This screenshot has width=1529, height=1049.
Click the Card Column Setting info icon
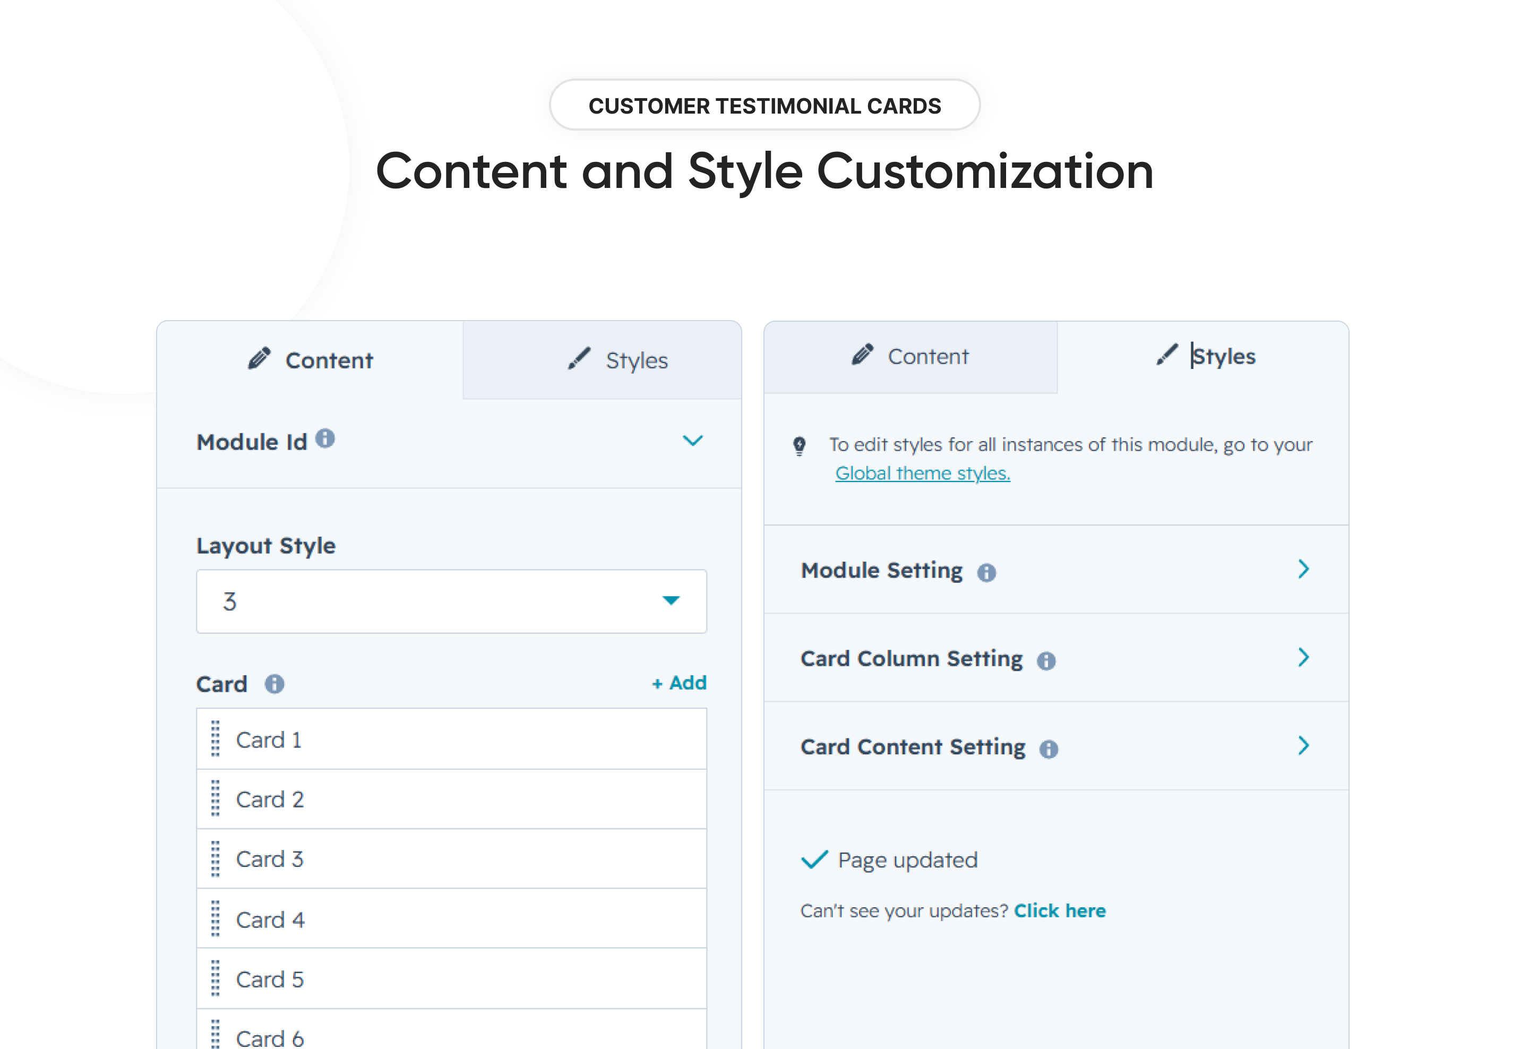(x=1046, y=661)
